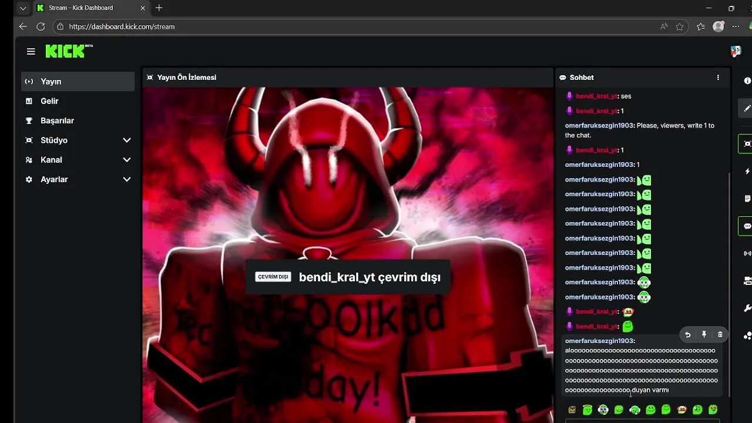Click the chat panel scrollbar
This screenshot has height=423, width=752.
click(728, 284)
